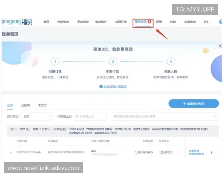The height and width of the screenshot is (177, 222).
Task: Open the 付款截止日 date picker field
Action: (x=90, y=117)
